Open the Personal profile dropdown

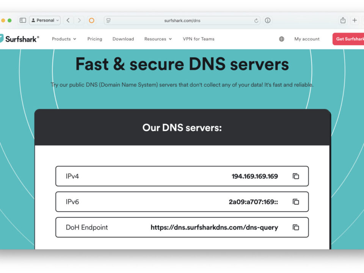click(x=45, y=20)
